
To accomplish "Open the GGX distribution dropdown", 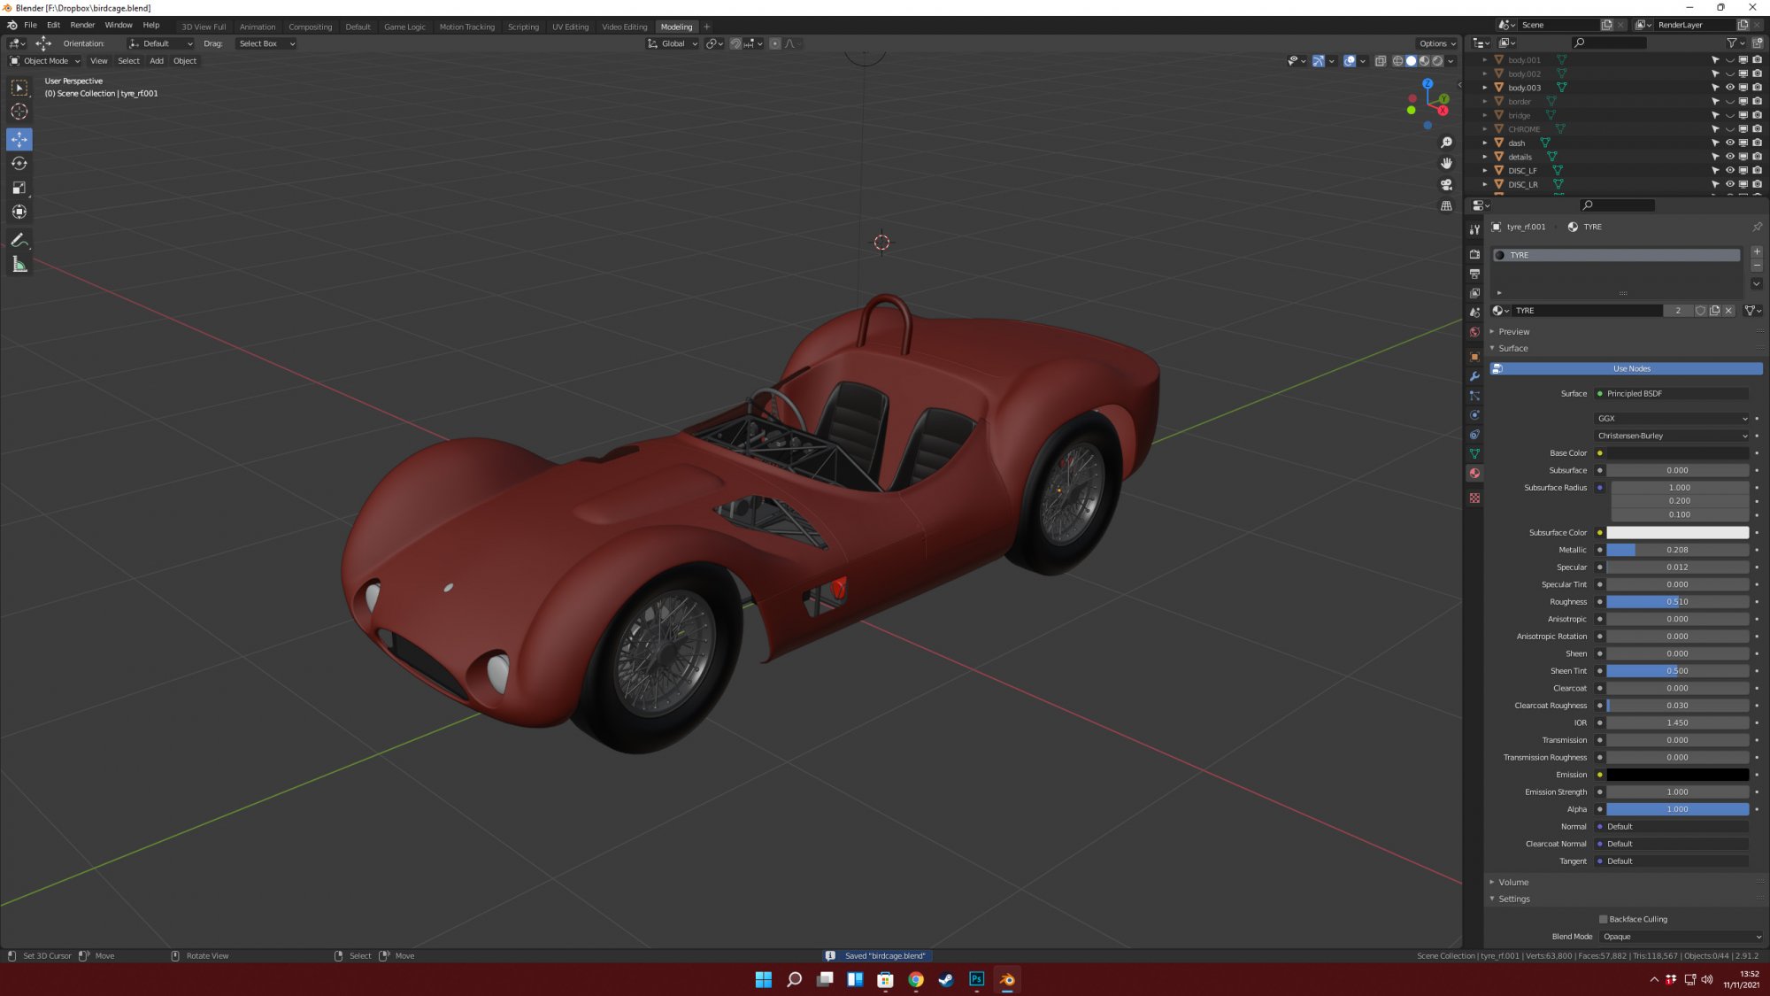I will (x=1673, y=419).
